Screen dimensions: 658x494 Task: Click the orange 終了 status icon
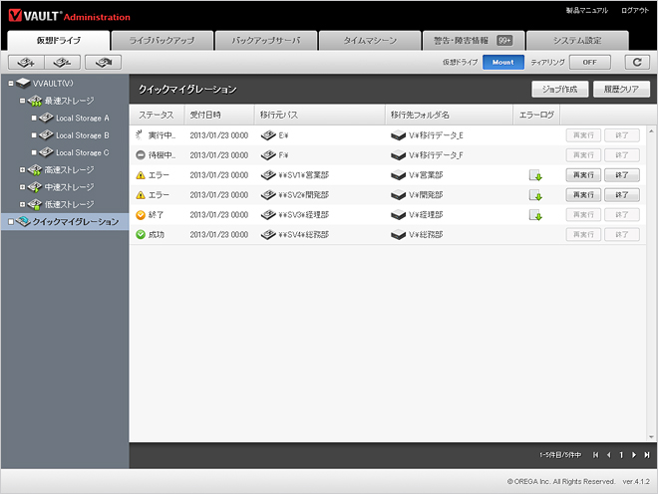coord(141,215)
